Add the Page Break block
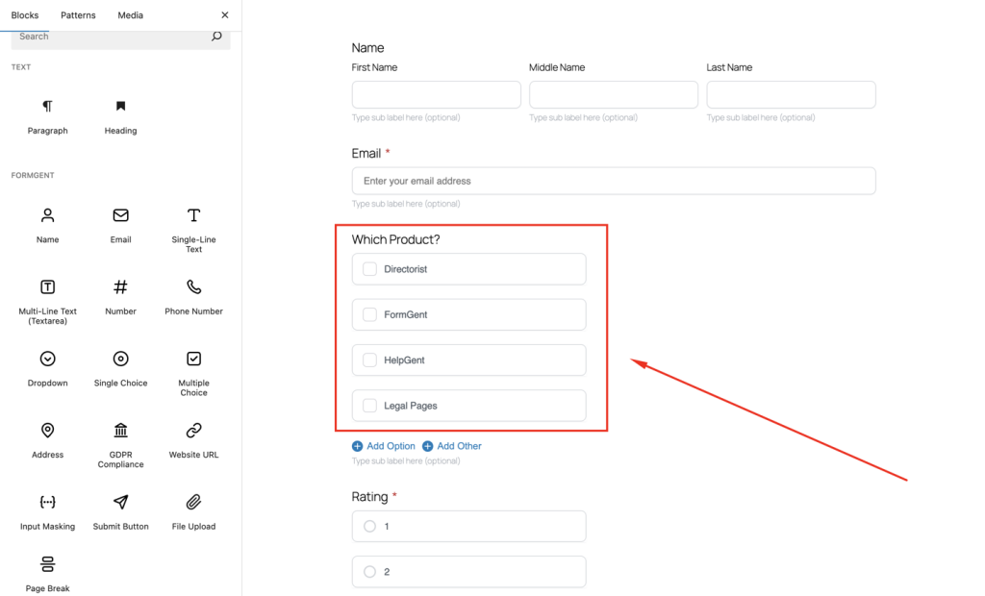Screen dimensions: 985x596 click(x=48, y=574)
